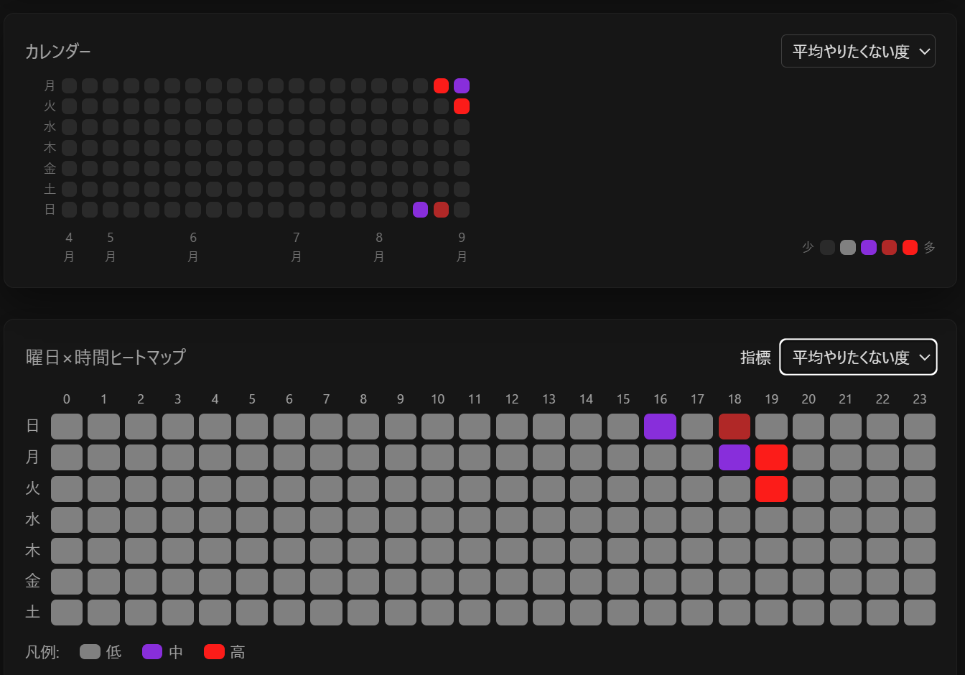
Task: Select heatmap cell Saturday at hour 0
Action: pyautogui.click(x=67, y=613)
